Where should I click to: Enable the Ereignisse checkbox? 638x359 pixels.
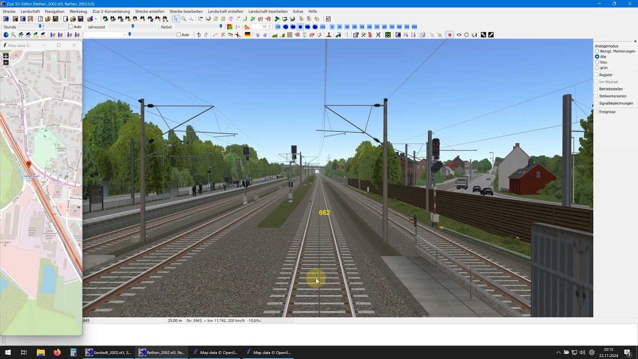pos(596,112)
